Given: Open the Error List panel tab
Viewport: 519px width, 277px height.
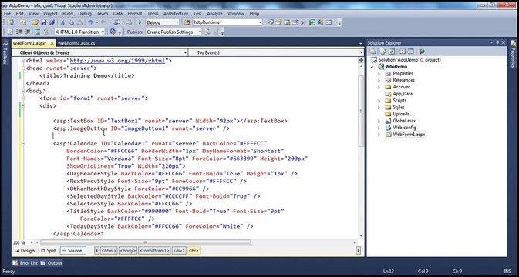Looking at the screenshot, I should point(25,263).
